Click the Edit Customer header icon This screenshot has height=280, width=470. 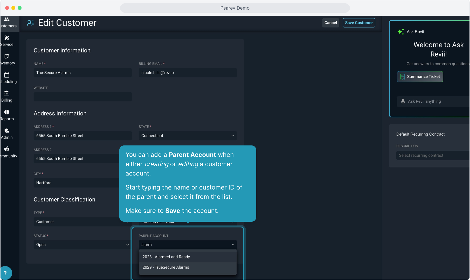click(30, 23)
